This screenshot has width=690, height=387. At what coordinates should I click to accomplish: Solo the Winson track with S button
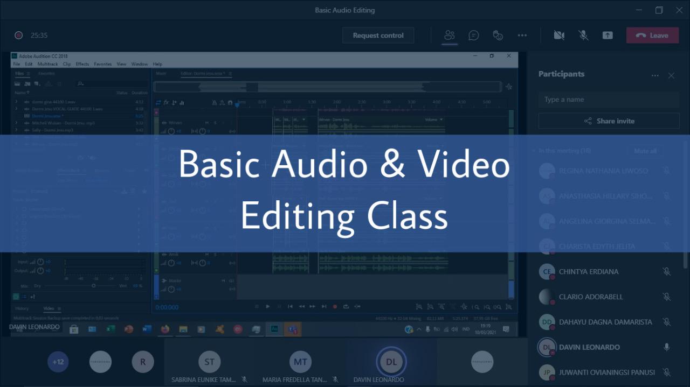click(x=215, y=123)
